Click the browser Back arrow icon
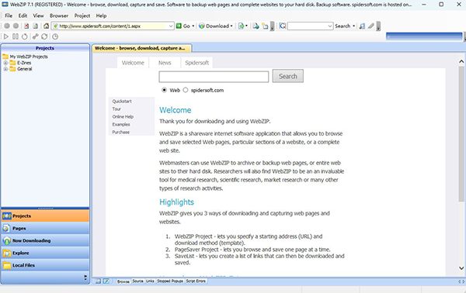This screenshot has height=293, width=466. pyautogui.click(x=7, y=26)
